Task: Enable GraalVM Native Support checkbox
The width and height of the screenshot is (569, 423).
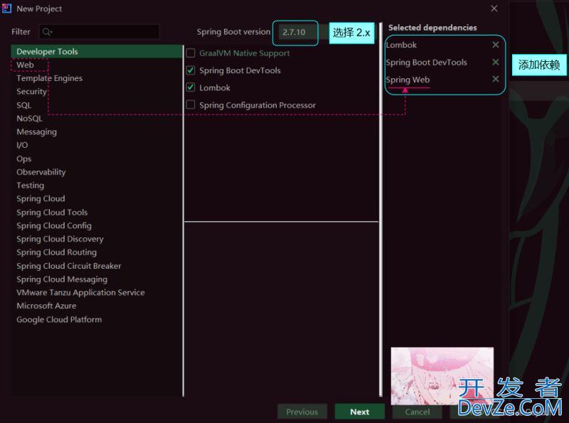Action: (x=191, y=53)
